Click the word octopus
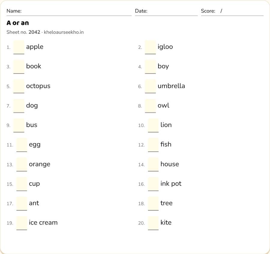 point(38,86)
